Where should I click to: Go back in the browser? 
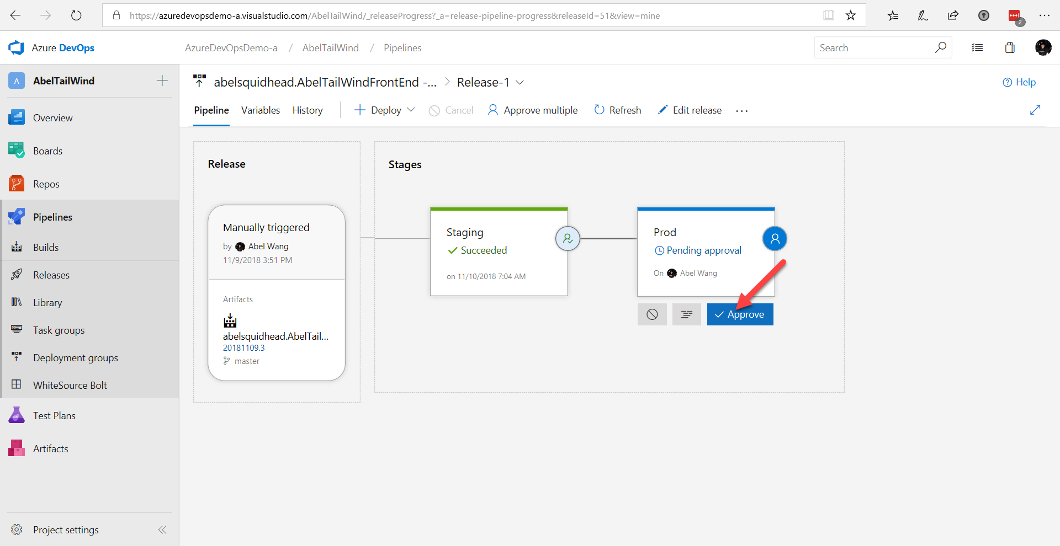tap(15, 15)
